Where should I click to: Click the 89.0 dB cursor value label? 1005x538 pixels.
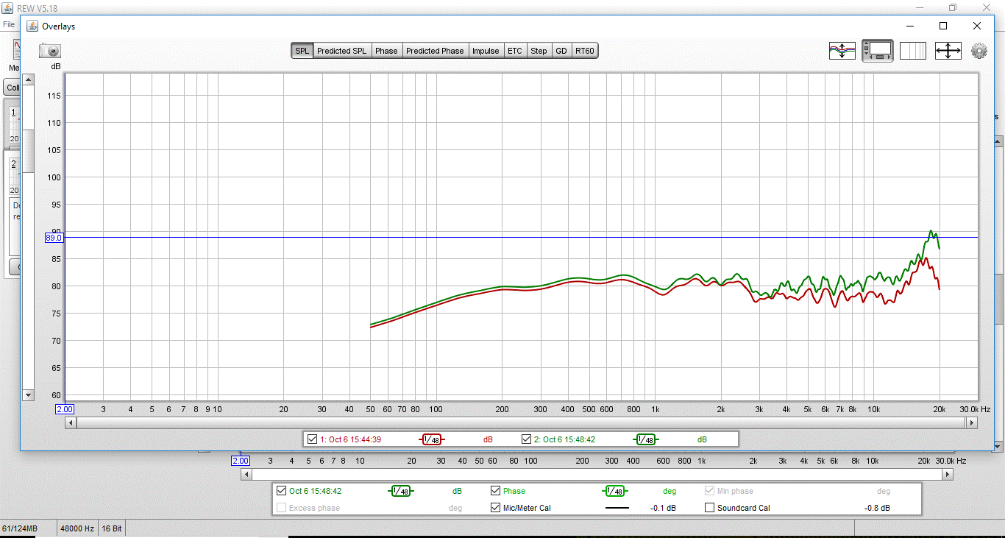point(54,238)
